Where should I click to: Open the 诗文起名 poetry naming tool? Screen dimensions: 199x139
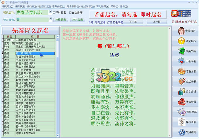click(x=185, y=41)
